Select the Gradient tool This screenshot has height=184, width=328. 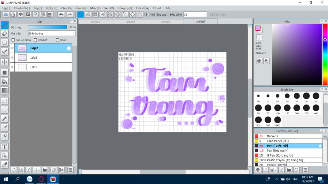(4, 90)
